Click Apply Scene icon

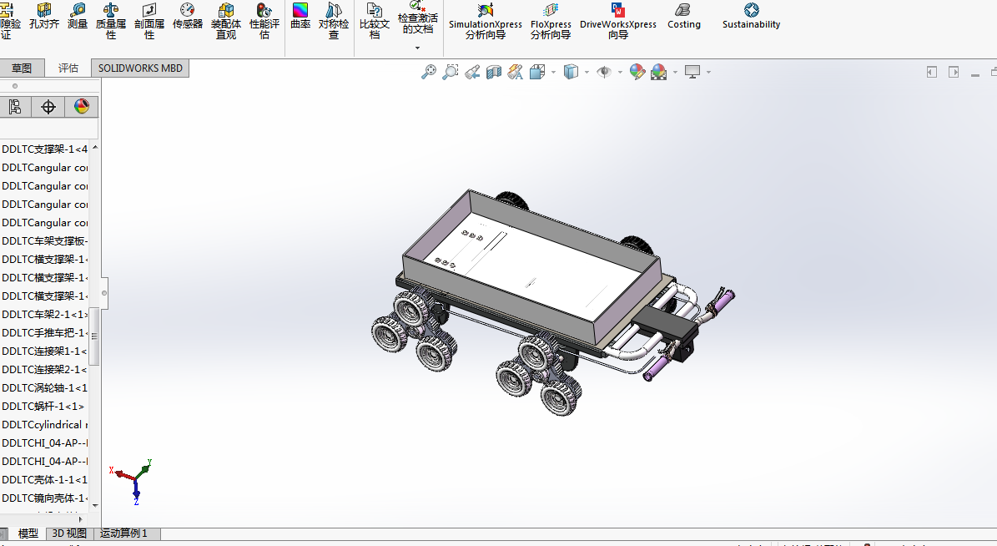(659, 72)
